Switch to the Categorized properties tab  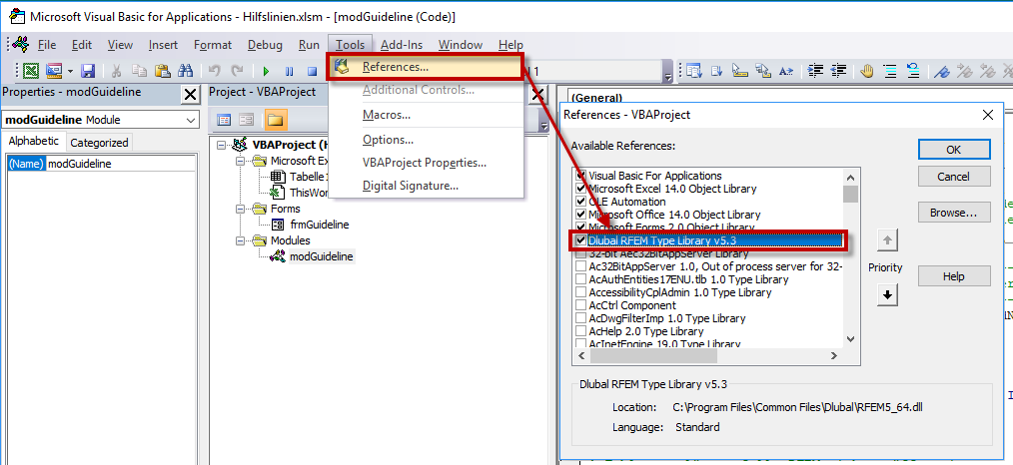coord(99,143)
